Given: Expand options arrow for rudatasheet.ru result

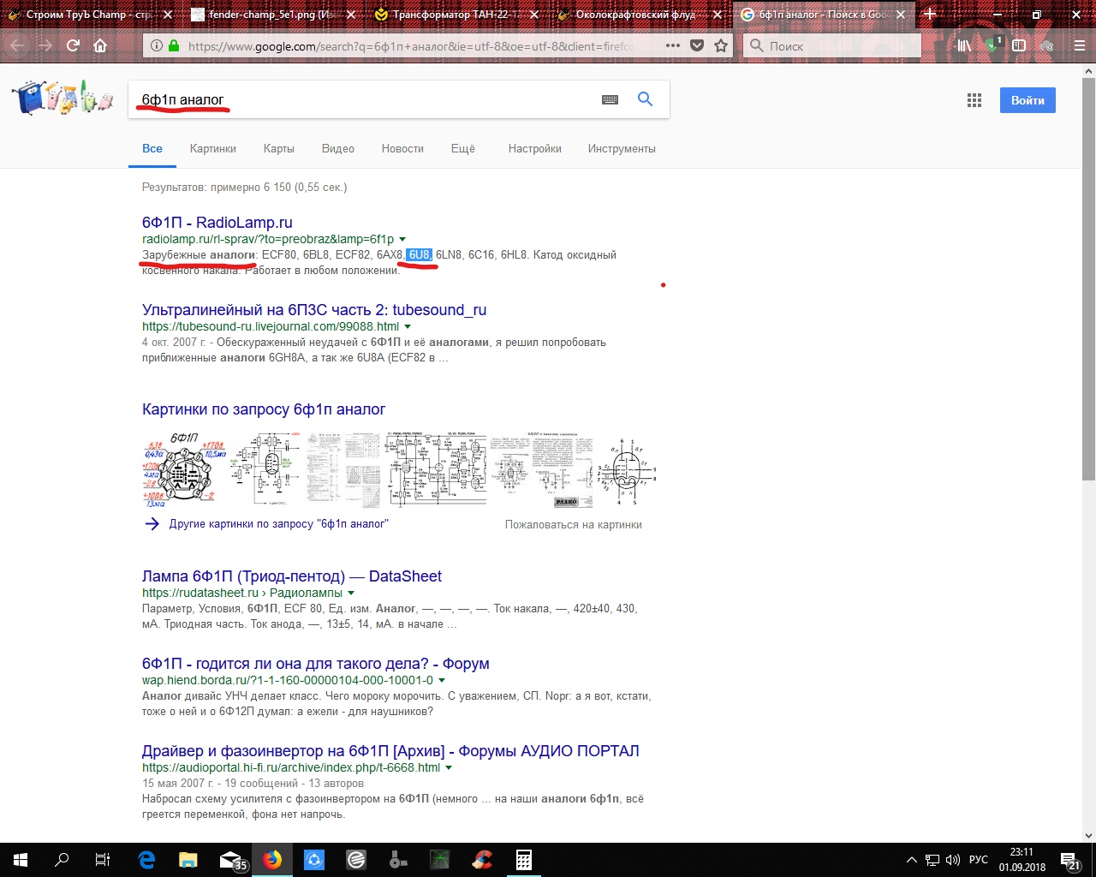Looking at the screenshot, I should [x=351, y=593].
